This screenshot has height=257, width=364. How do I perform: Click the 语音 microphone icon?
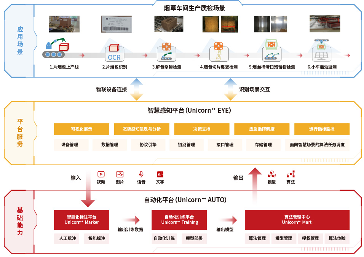(x=141, y=174)
